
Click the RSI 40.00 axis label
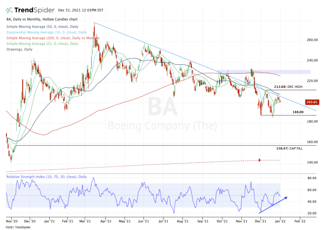tap(312, 201)
